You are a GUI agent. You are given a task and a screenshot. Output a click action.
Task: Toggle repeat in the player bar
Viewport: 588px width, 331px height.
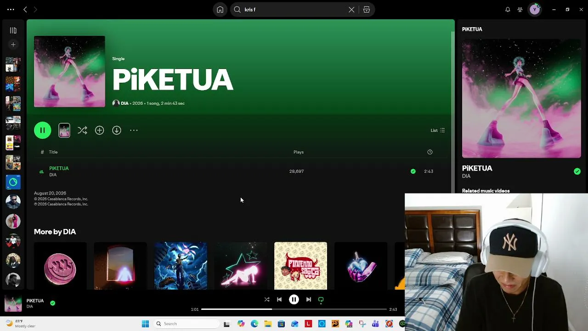tap(321, 299)
